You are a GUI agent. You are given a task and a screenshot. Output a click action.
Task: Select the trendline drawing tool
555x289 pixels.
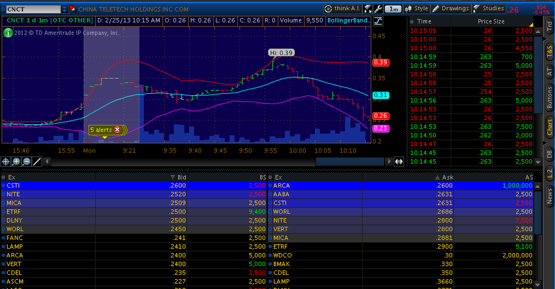[37, 161]
